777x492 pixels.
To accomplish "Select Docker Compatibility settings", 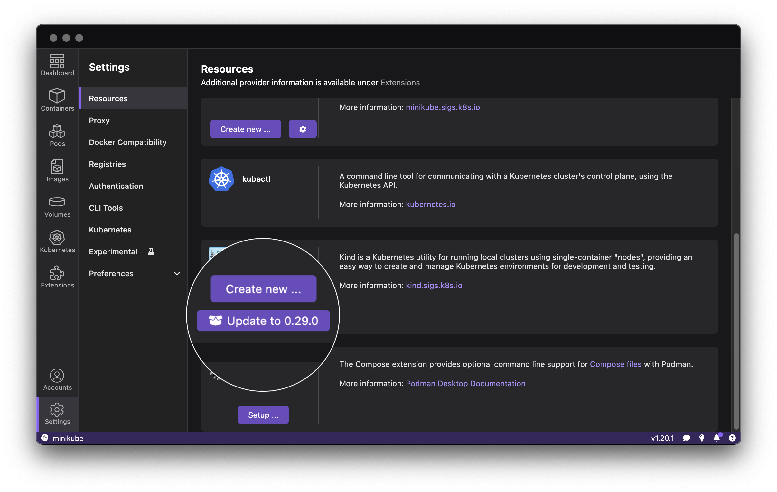I will tap(128, 142).
